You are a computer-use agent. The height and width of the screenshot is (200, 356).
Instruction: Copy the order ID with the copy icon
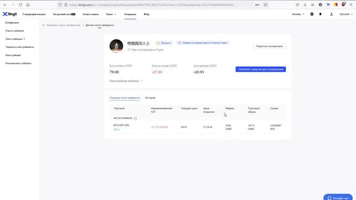[135, 118]
